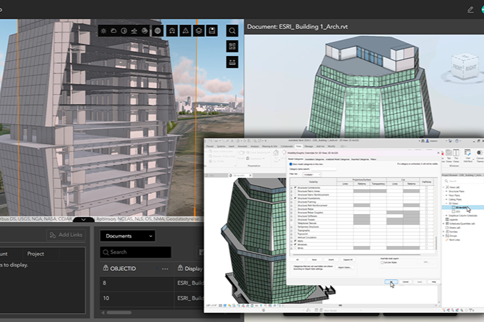Click Cancel in overrides dialog
This screenshot has height=322, width=484.
405,282
